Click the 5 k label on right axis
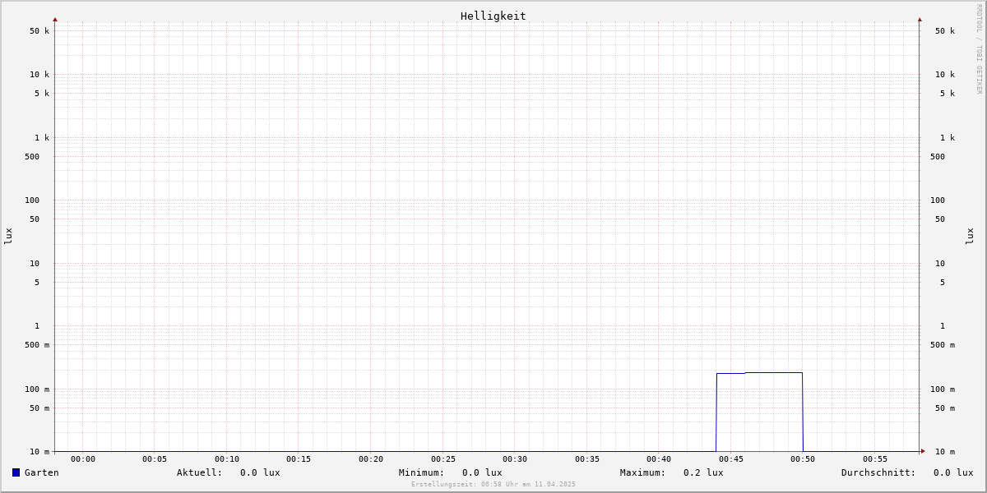Image resolution: width=987 pixels, height=493 pixels. coord(948,94)
